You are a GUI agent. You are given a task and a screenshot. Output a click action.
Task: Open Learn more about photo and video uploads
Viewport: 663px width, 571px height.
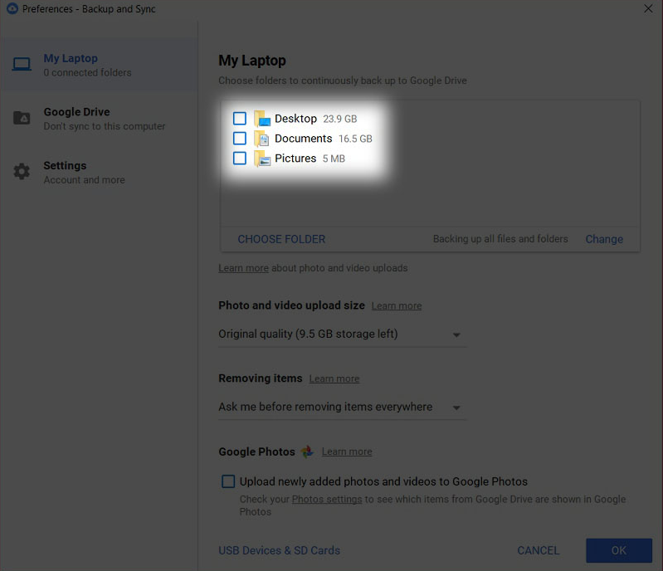243,268
